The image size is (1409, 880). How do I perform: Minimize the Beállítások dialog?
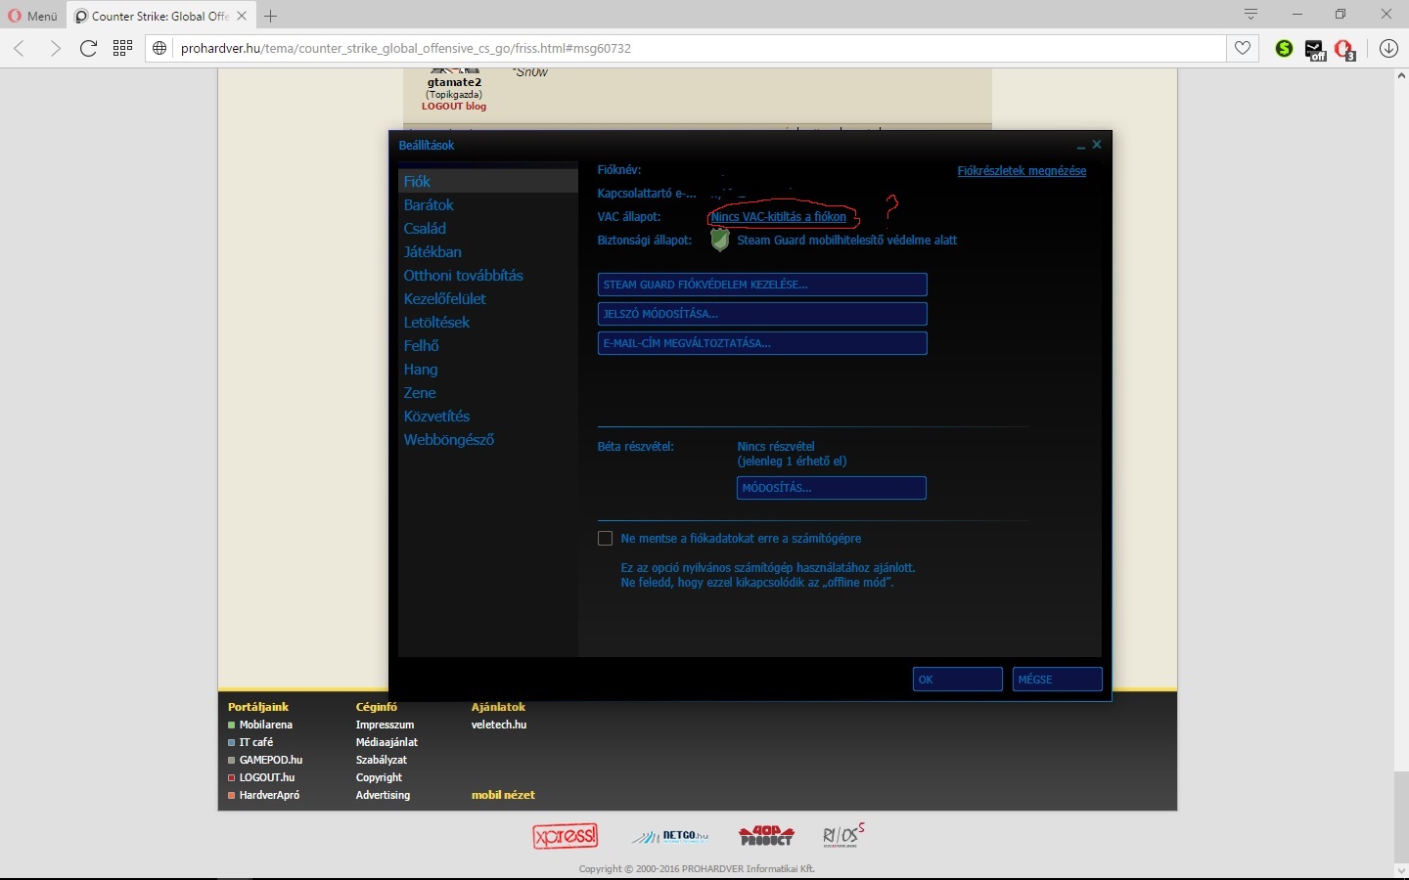click(x=1081, y=146)
